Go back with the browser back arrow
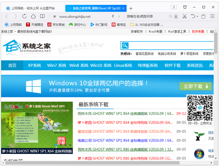Viewport: 219px width, 166px height. [x=7, y=16]
